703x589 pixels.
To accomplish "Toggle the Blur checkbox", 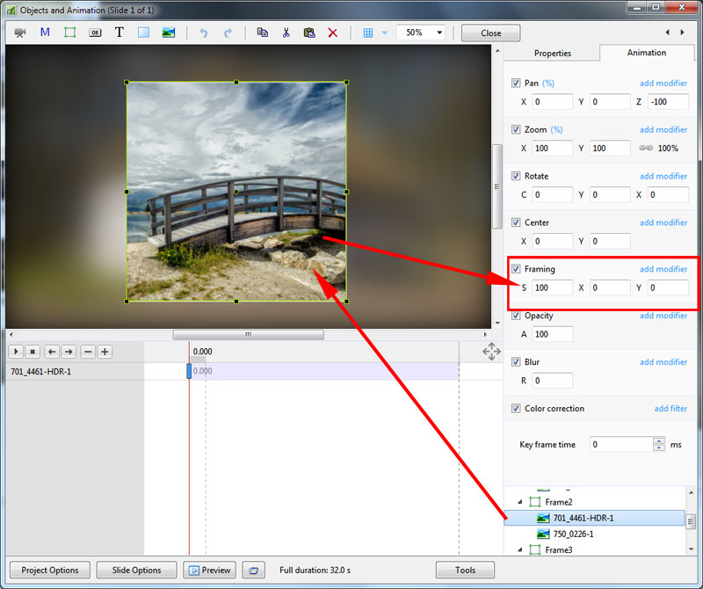I will 516,362.
